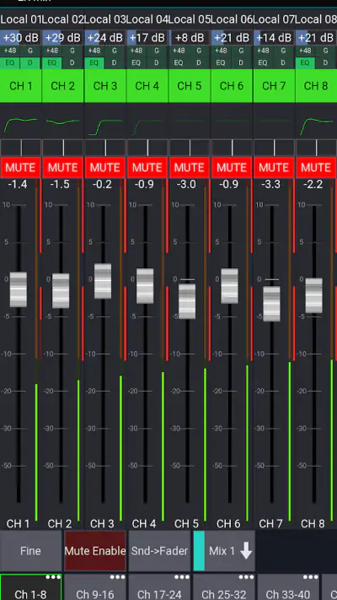Click the CH 5 fader knob
This screenshot has width=337, height=600.
[187, 301]
